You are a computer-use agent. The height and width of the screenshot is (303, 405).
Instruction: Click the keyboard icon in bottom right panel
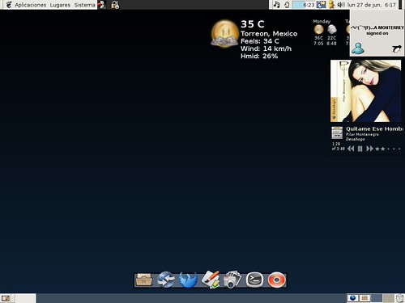[364, 298]
